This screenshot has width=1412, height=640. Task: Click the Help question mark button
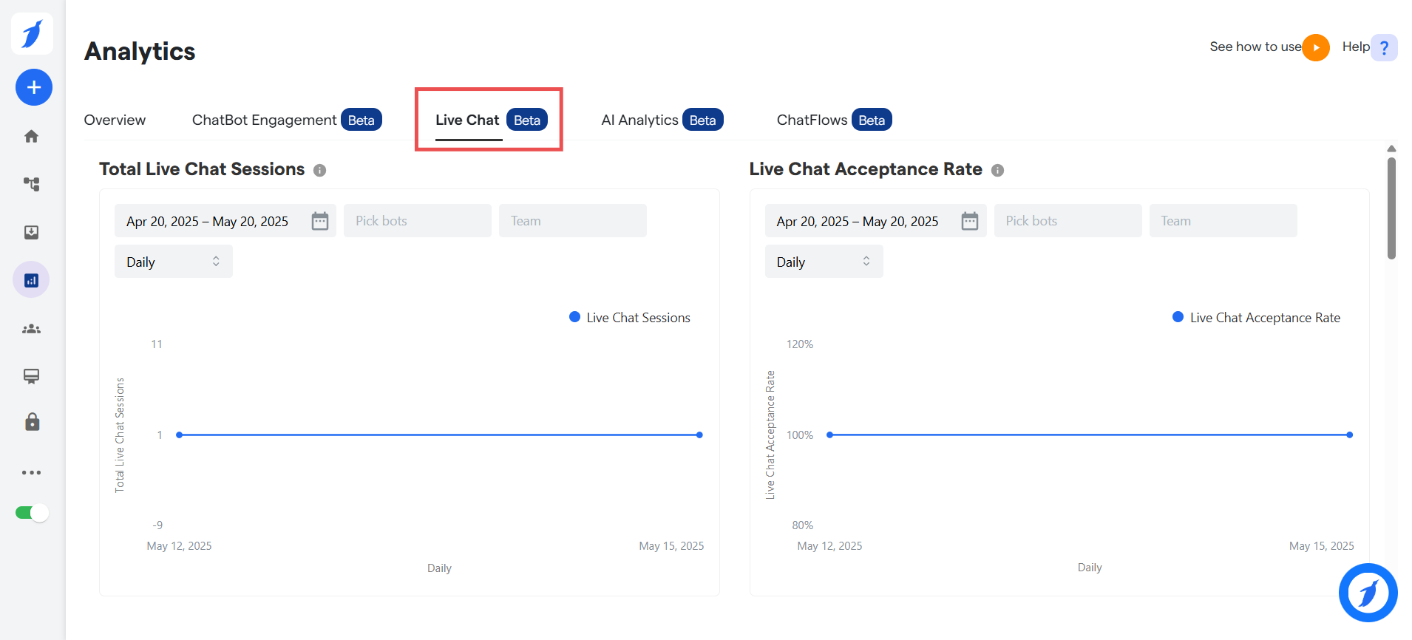[1383, 47]
